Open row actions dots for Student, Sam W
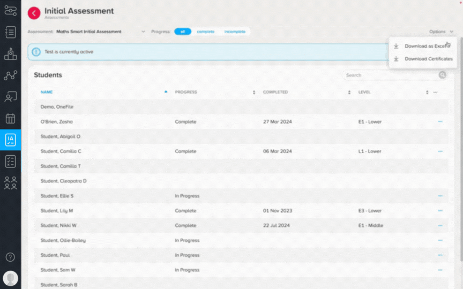 coord(440,270)
